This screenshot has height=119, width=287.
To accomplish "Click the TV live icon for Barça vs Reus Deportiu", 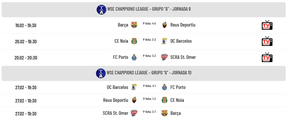I will click(267, 25).
